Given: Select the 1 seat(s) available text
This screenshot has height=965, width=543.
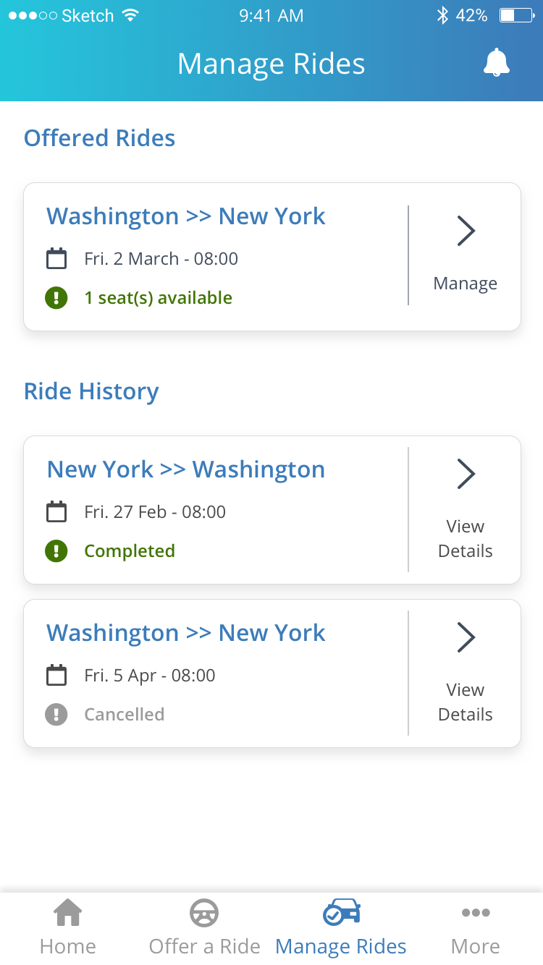Looking at the screenshot, I should point(159,298).
